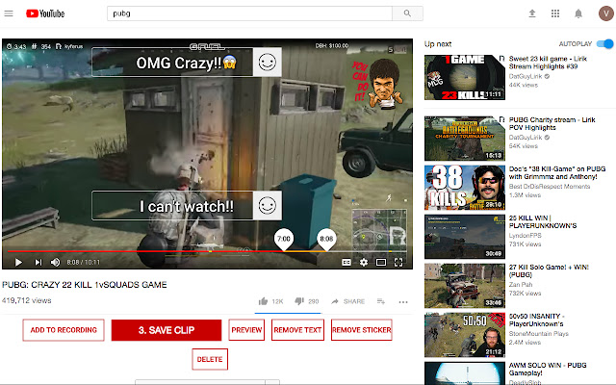Edit the 'OMG Crazy!!' text overlay
Image resolution: width=616 pixels, height=385 pixels.
pos(172,62)
